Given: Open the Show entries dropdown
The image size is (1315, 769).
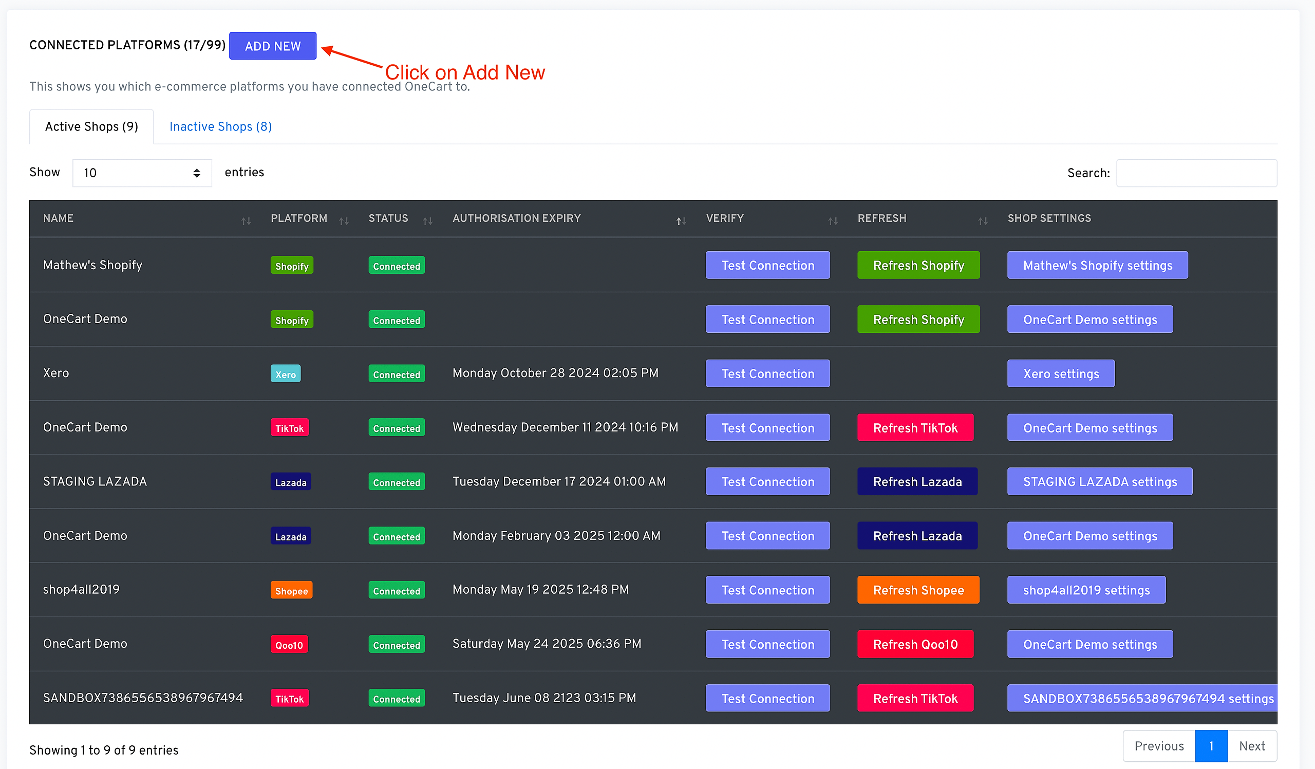Looking at the screenshot, I should point(142,173).
